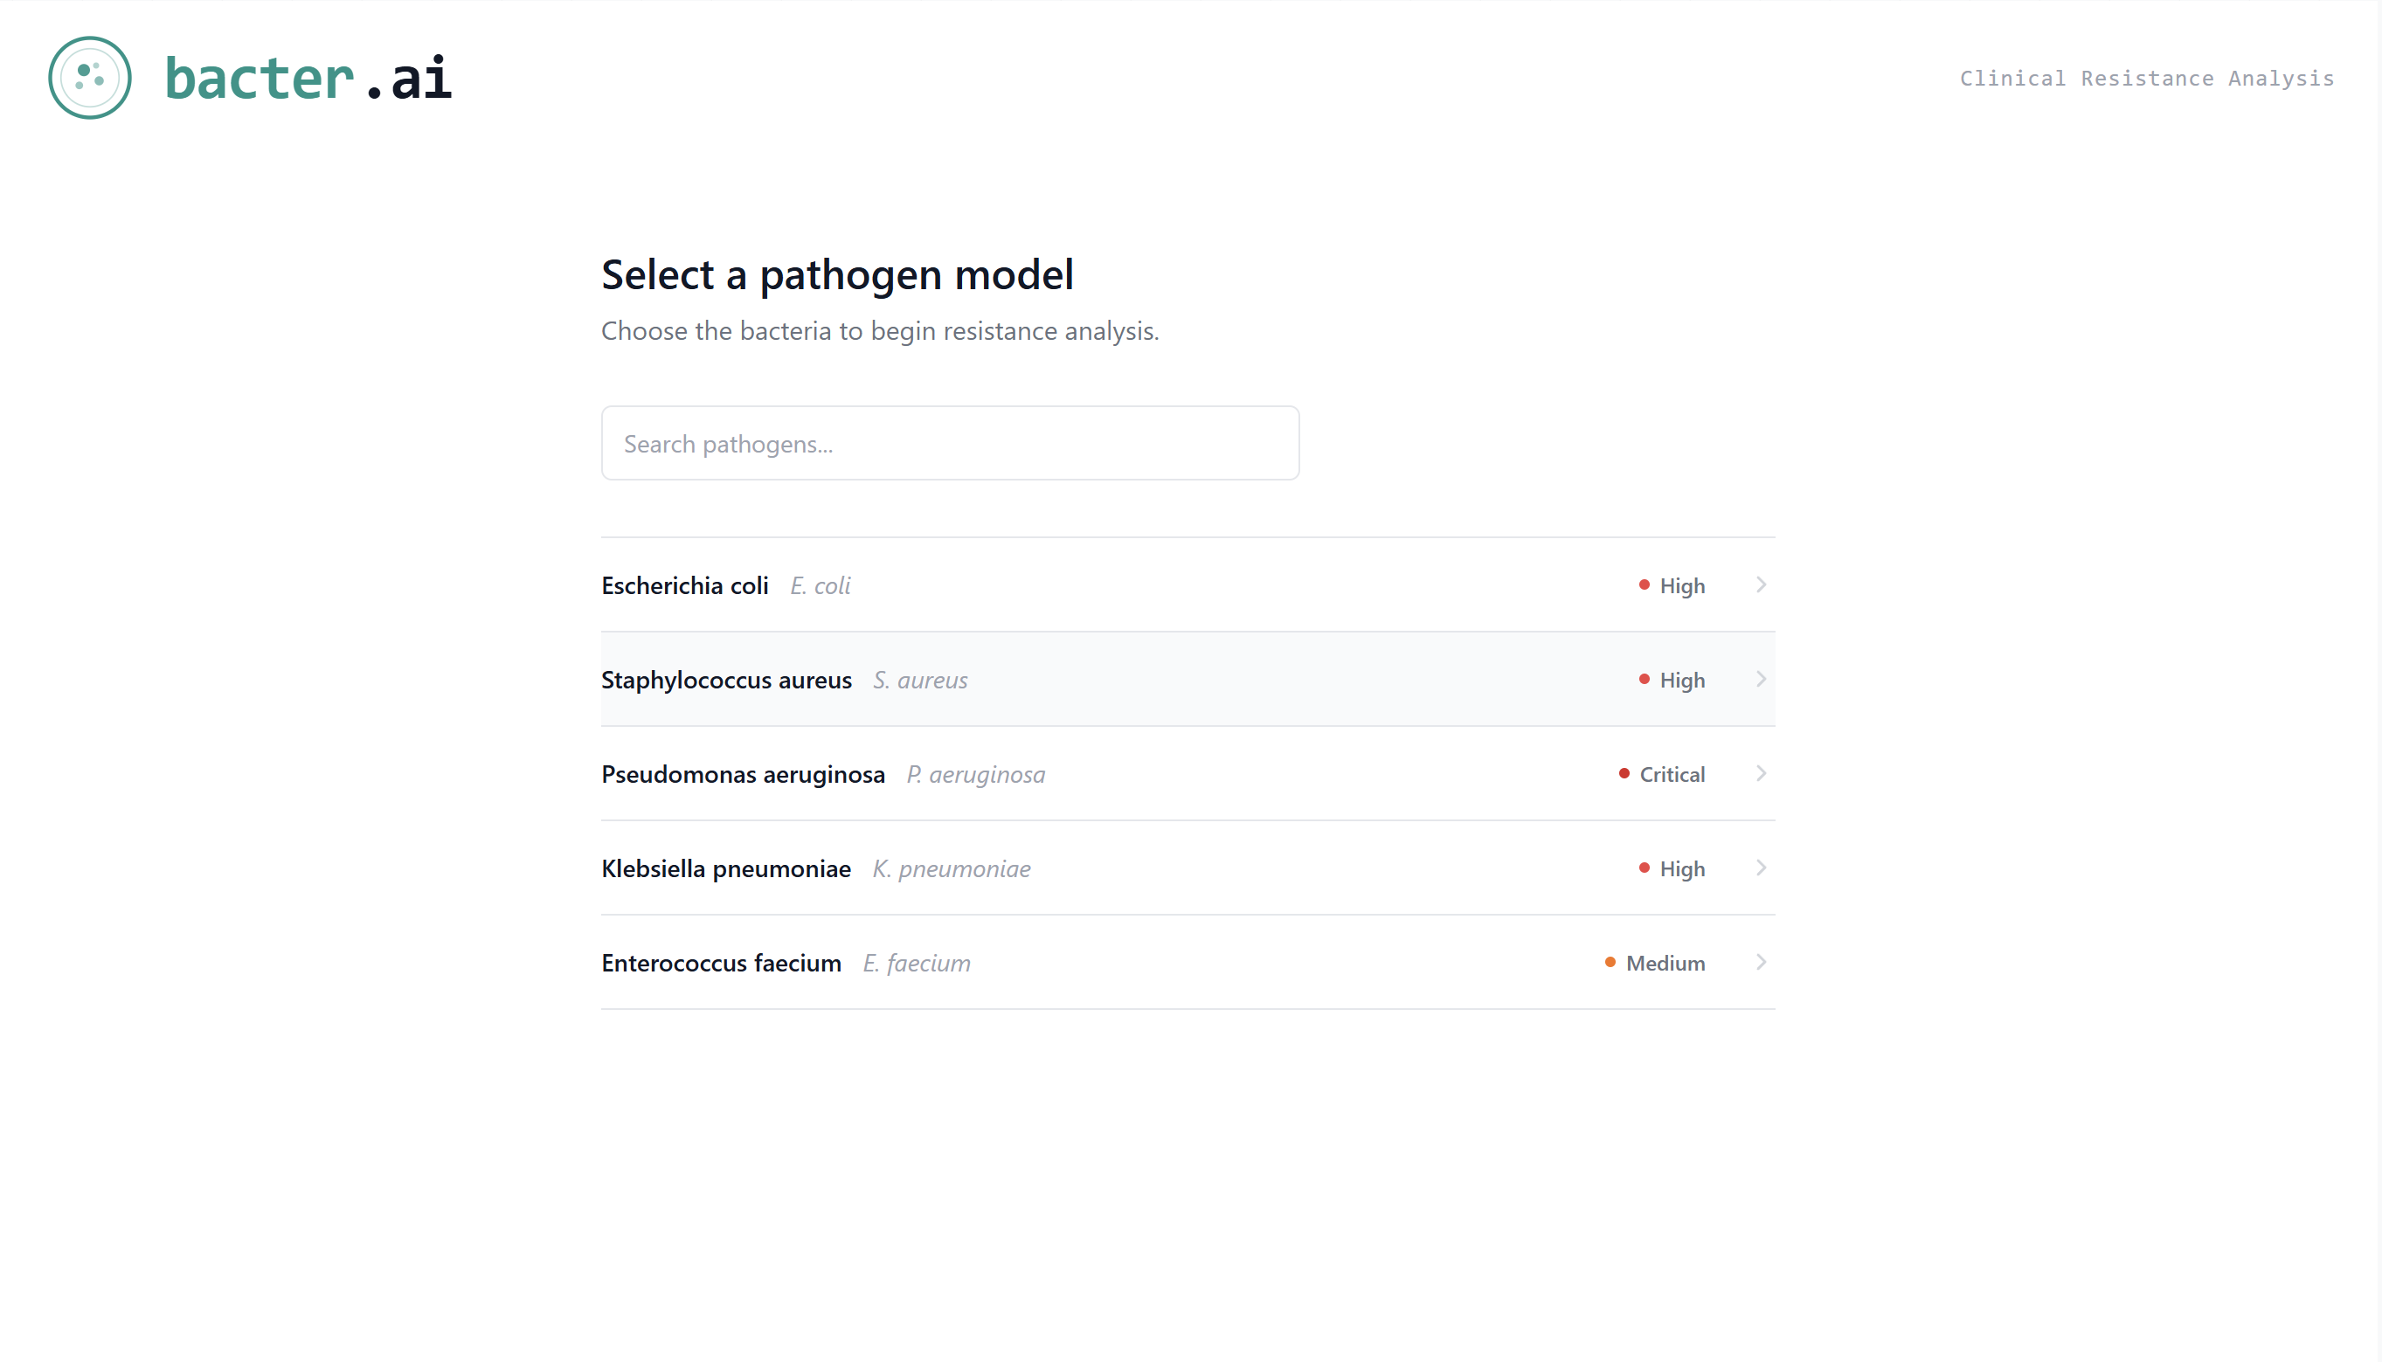Expand Staphylococcus aureus using its chevron

point(1761,679)
